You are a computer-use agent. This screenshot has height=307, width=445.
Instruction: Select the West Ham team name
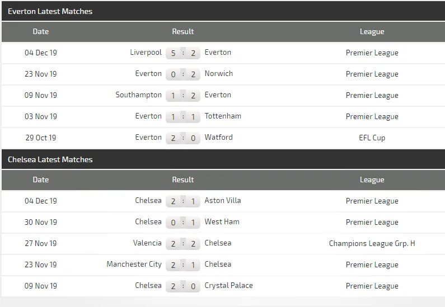coord(222,222)
